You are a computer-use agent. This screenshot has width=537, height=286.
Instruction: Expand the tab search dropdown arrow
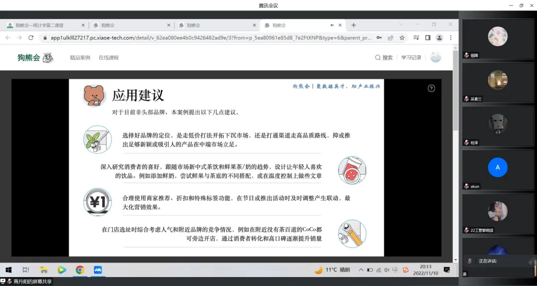click(401, 25)
